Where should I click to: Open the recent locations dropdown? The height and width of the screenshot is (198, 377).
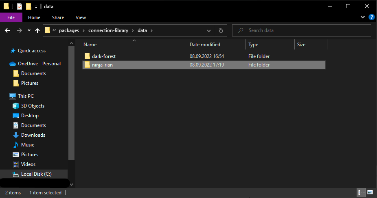point(29,30)
